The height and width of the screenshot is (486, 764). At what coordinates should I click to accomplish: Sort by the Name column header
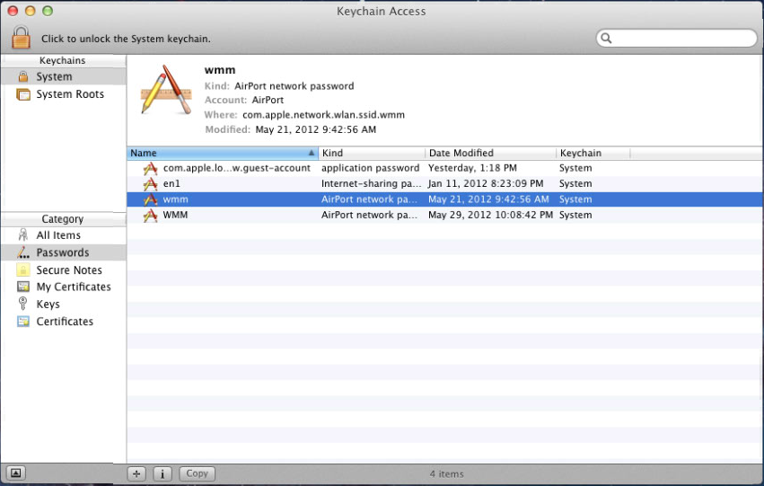pos(223,153)
